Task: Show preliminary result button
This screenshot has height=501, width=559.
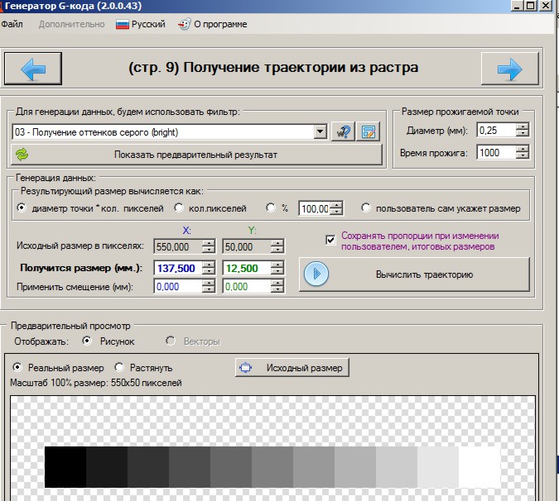Action: click(x=196, y=155)
